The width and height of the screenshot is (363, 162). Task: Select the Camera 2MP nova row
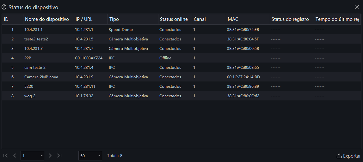[x=181, y=77]
